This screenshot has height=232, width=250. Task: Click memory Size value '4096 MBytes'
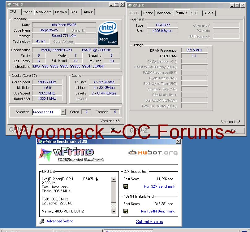[x=162, y=31]
